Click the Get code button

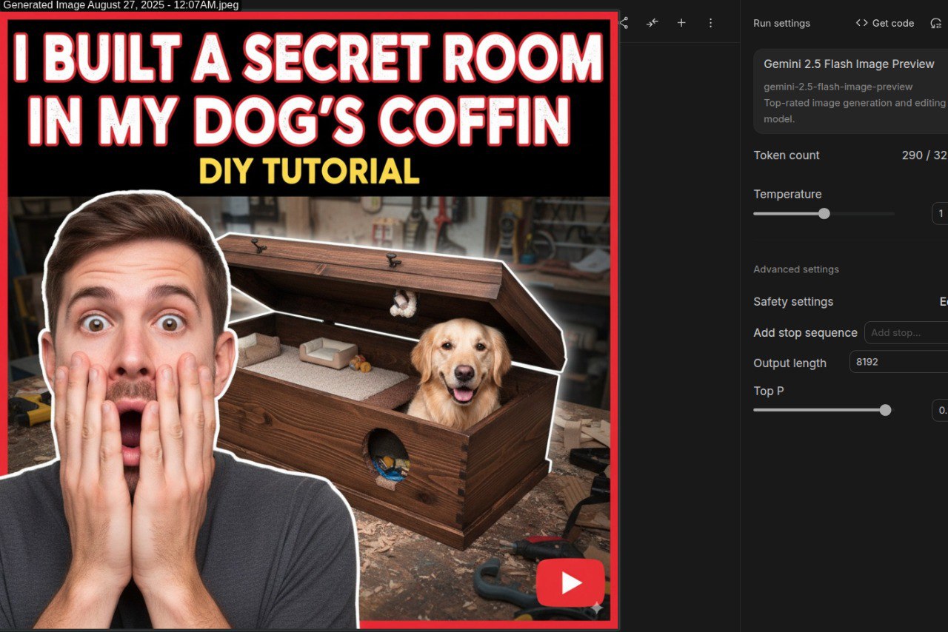tap(885, 23)
